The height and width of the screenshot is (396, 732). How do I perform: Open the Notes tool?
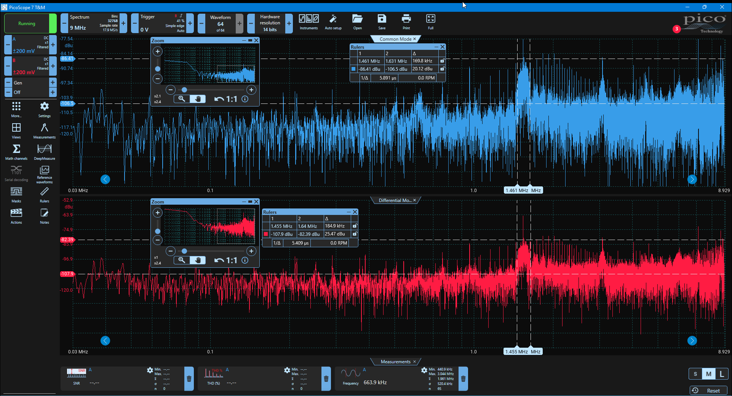click(45, 216)
